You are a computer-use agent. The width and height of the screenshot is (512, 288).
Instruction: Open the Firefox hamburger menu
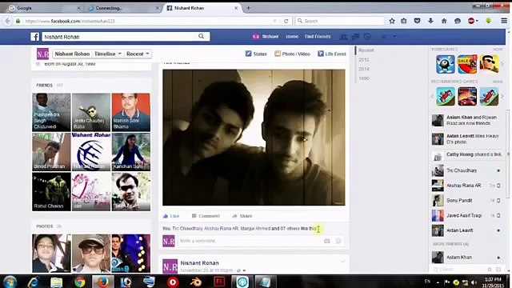504,21
